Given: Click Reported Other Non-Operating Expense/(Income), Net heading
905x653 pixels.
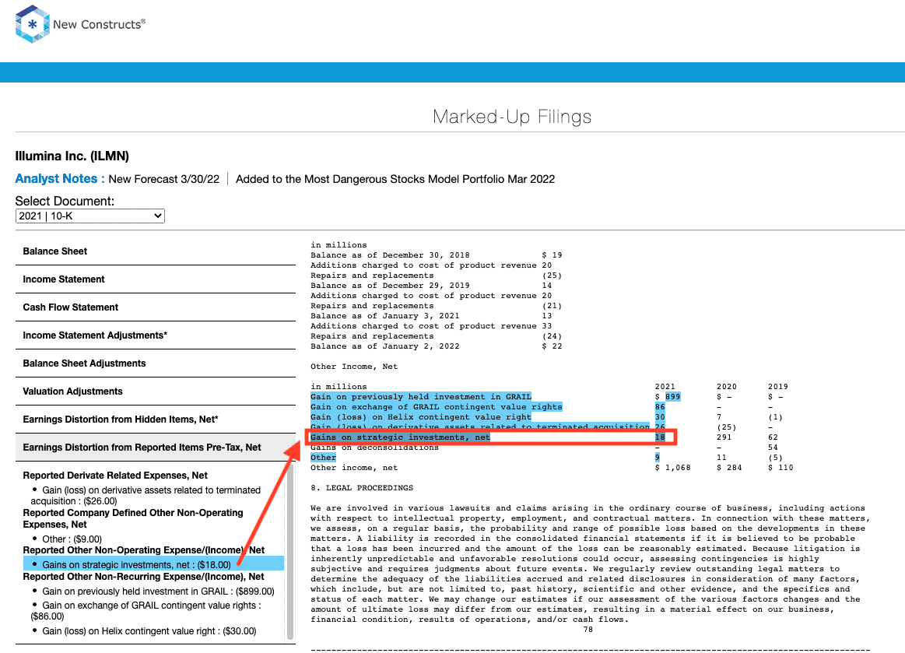Looking at the screenshot, I should [x=144, y=549].
